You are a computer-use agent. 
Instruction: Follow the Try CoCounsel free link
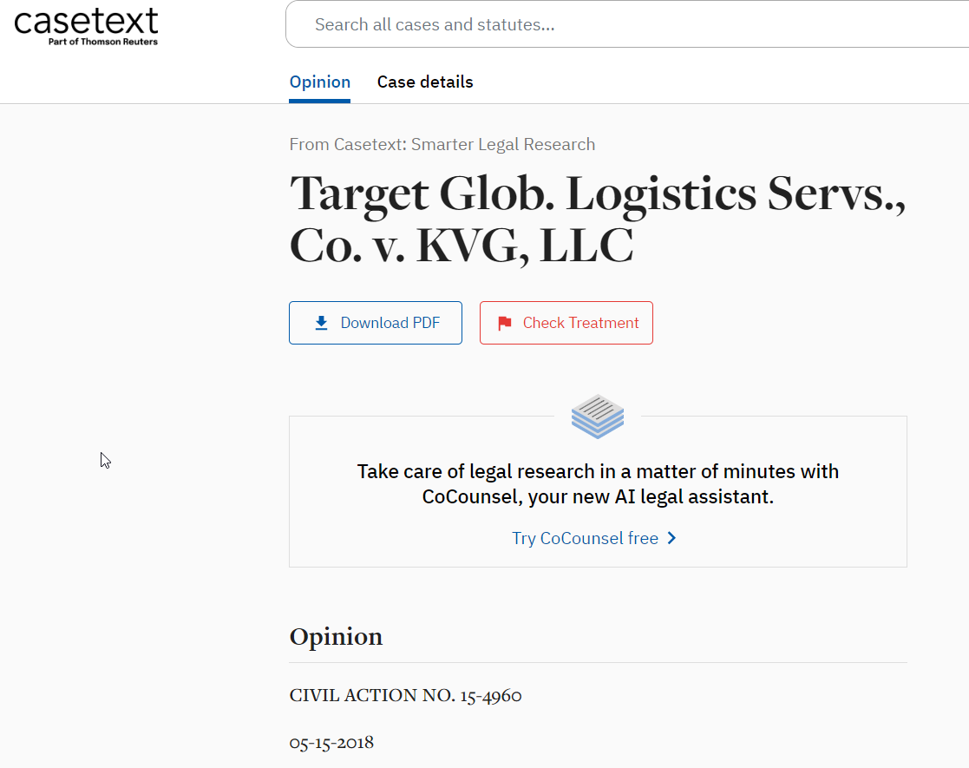(x=585, y=538)
